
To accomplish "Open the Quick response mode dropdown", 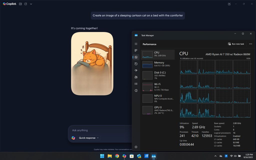I will (89, 138).
